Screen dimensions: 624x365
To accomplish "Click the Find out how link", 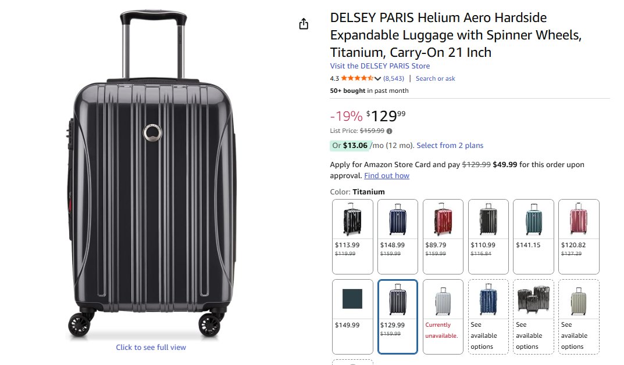I will (x=386, y=176).
